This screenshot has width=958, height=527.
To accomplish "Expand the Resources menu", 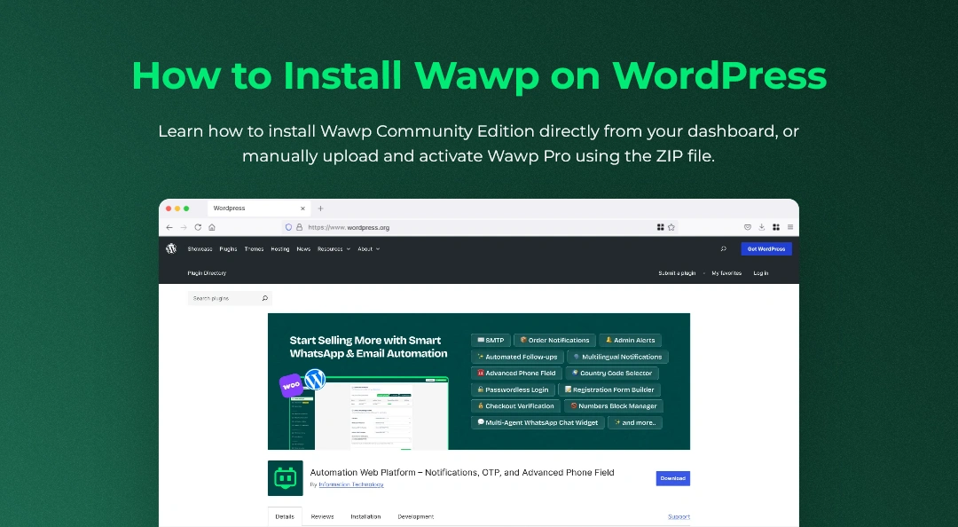I will [x=334, y=248].
